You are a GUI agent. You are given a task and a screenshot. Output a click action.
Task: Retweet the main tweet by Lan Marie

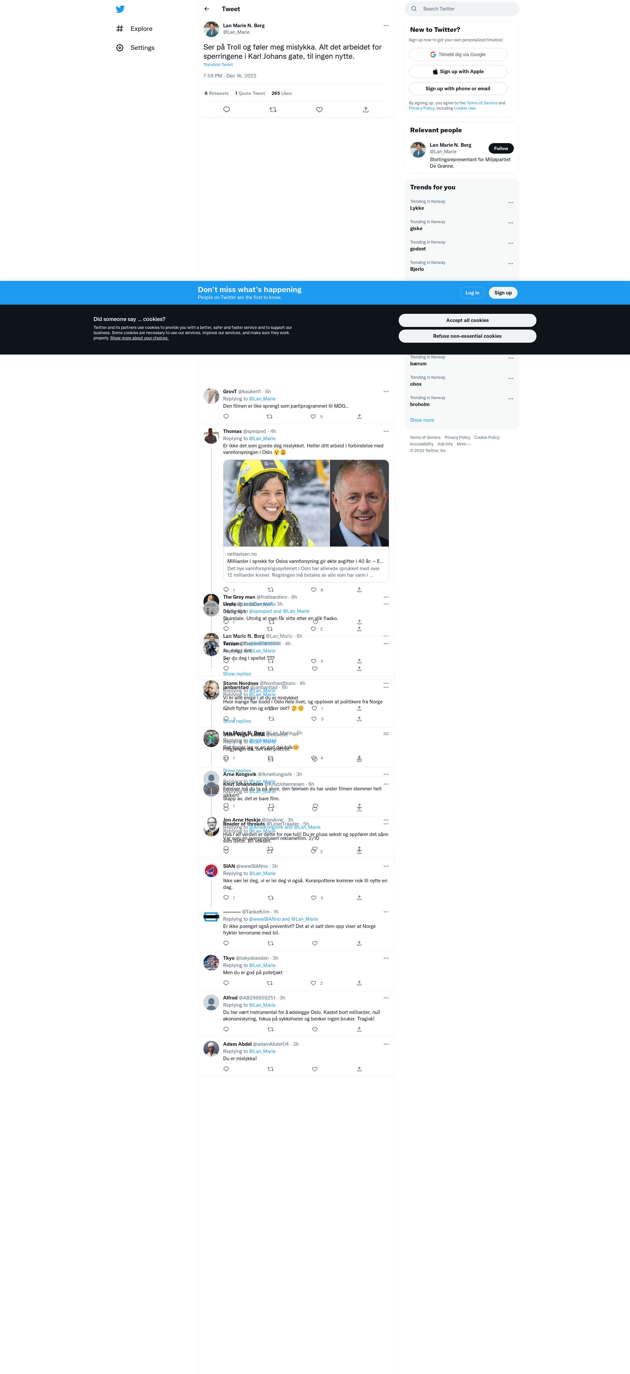point(273,109)
